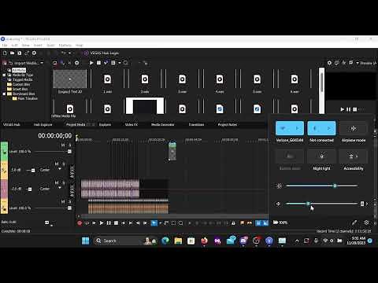This screenshot has width=378, height=283.
Task: Stop media preview in Project Media toolbar
Action: (x=98, y=63)
